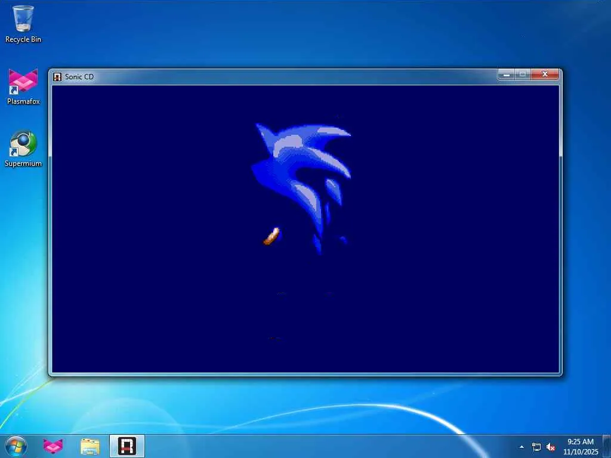This screenshot has width=611, height=458.
Task: Close the Sonic CD window
Action: pyautogui.click(x=545, y=75)
